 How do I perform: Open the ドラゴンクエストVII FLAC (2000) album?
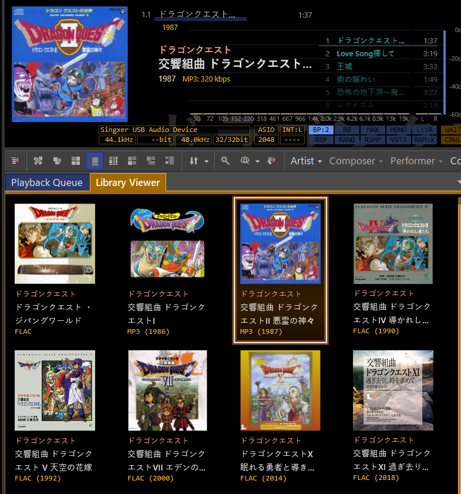click(x=167, y=390)
